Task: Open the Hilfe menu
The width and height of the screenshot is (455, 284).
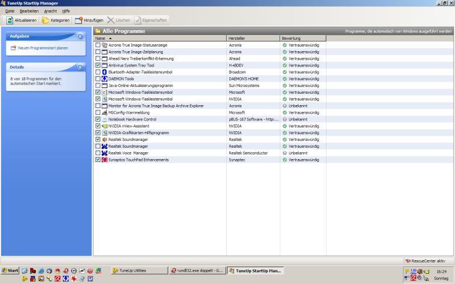Action: [x=66, y=11]
